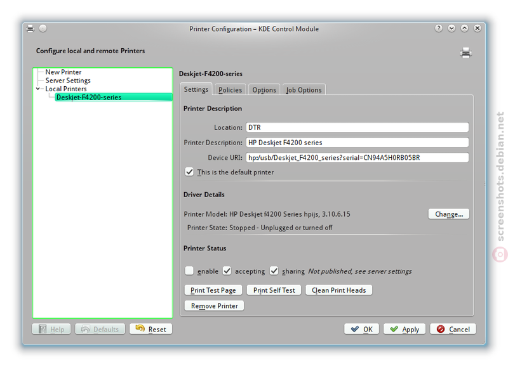Select New Printer in the tree

pyautogui.click(x=63, y=72)
